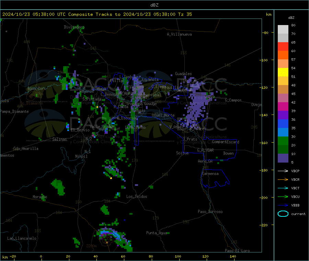The image size is (309, 261).
Task: Click the 'Paso_Barroso' map label
Action: coord(210,212)
